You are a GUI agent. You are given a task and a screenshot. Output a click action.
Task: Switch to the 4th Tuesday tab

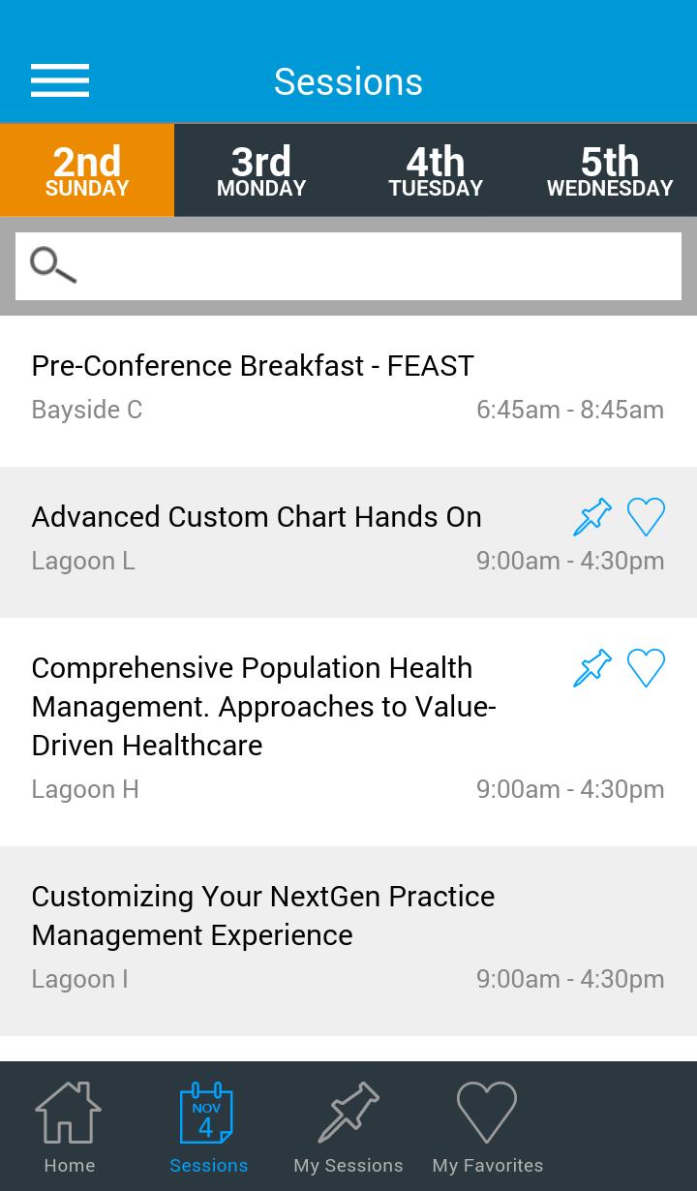[436, 170]
